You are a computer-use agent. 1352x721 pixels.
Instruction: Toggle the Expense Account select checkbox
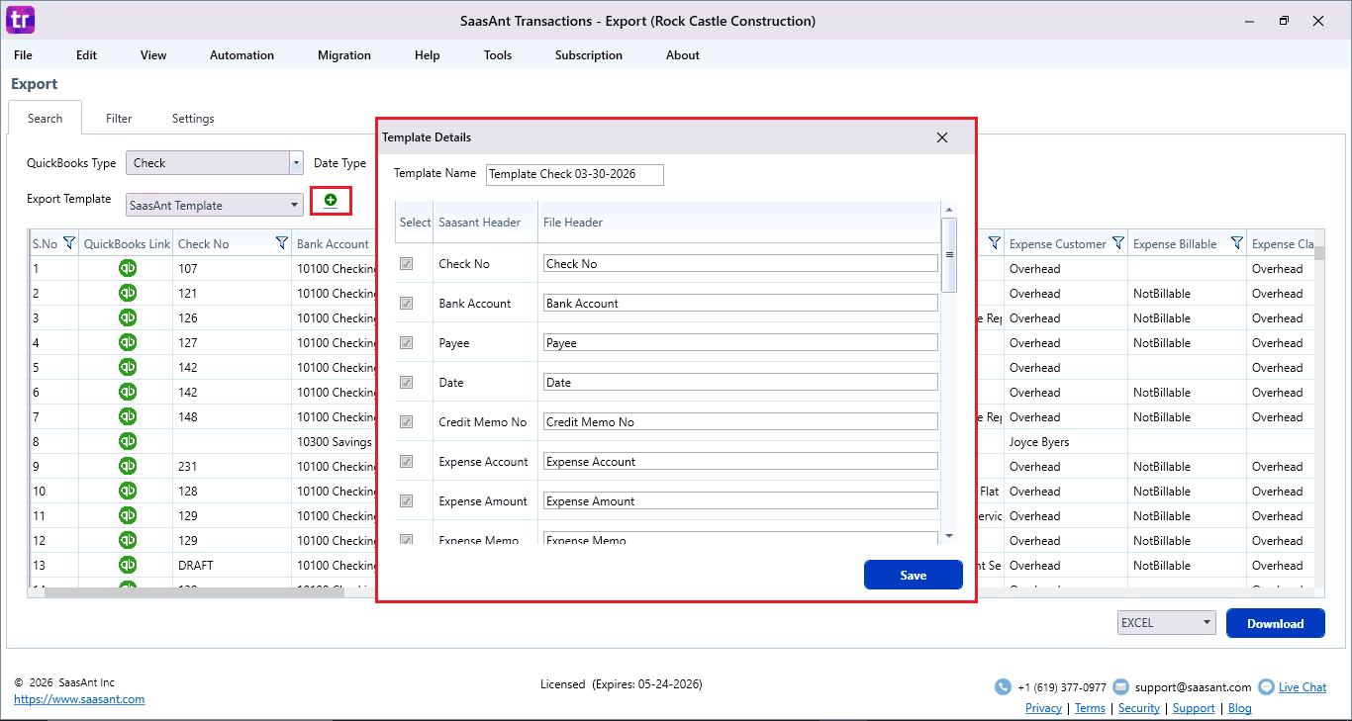(x=406, y=462)
